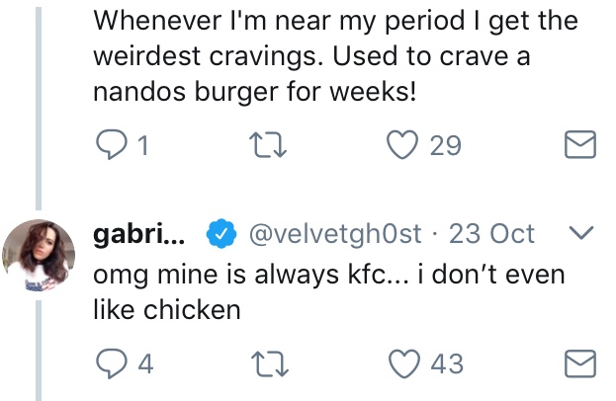This screenshot has width=616, height=401.
Task: Send kfc tweet via envelope icon
Action: point(578,362)
